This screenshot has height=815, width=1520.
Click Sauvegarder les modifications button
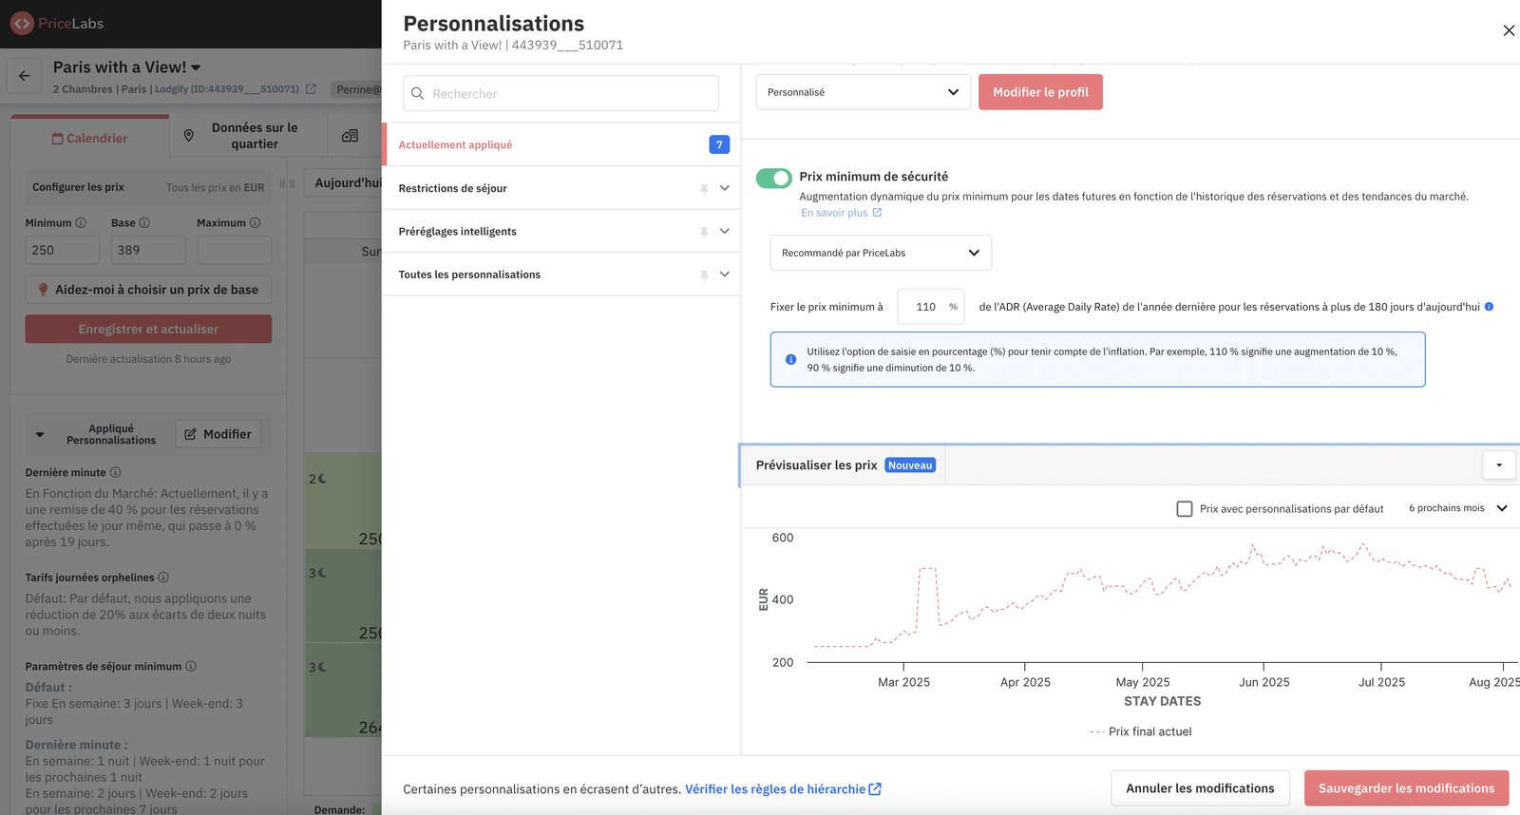tap(1406, 788)
